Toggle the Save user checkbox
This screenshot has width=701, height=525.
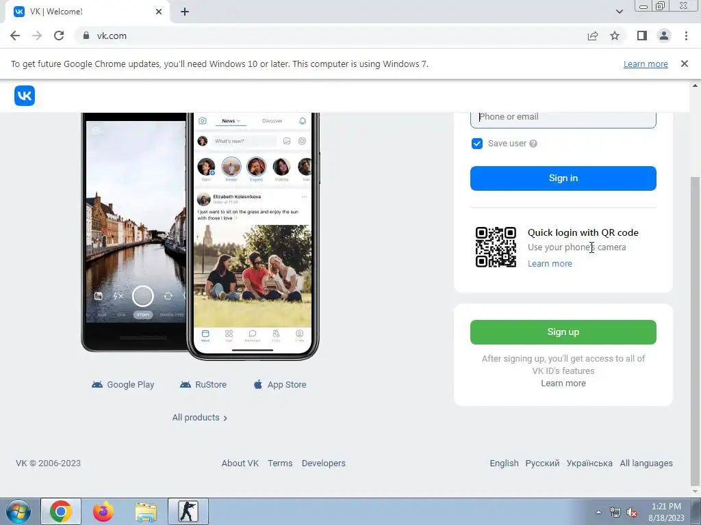click(x=477, y=144)
